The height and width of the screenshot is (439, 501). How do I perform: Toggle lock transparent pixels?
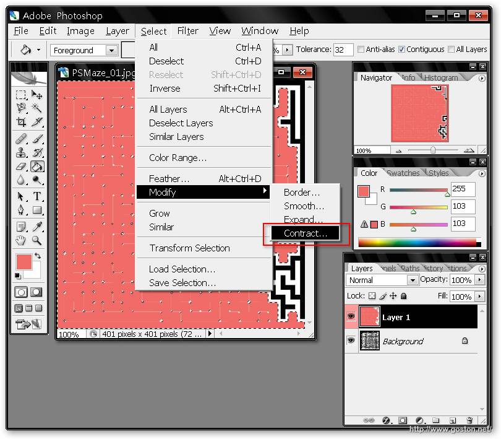[x=372, y=295]
